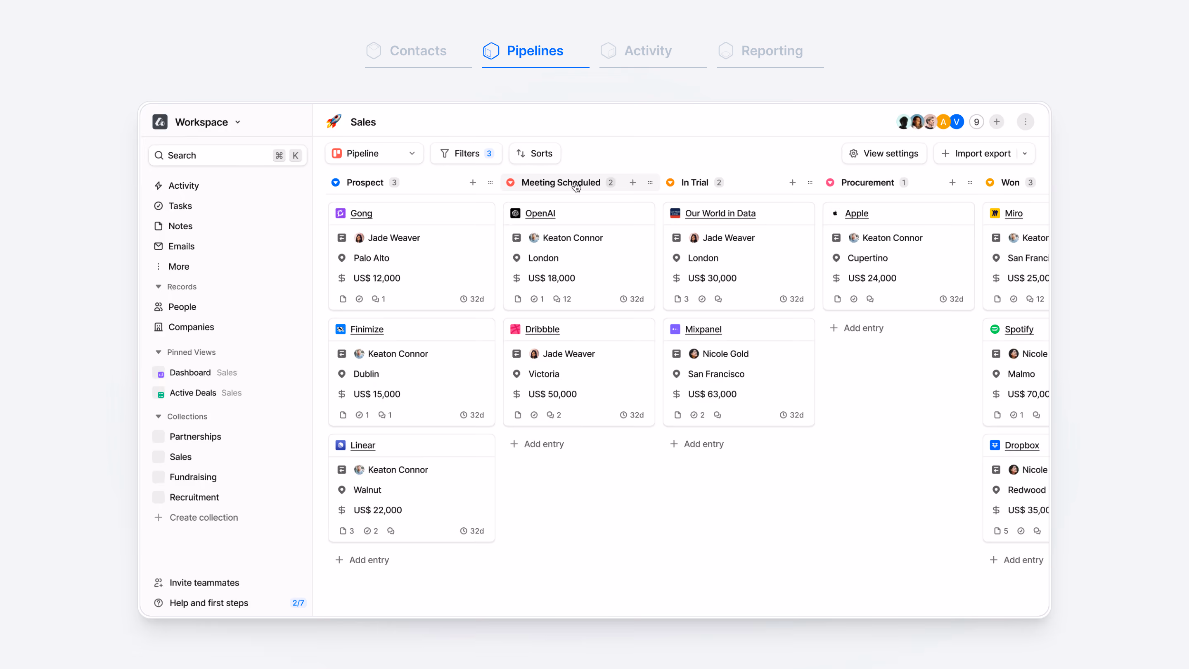Click the plus button beside the member avatars

click(x=997, y=122)
